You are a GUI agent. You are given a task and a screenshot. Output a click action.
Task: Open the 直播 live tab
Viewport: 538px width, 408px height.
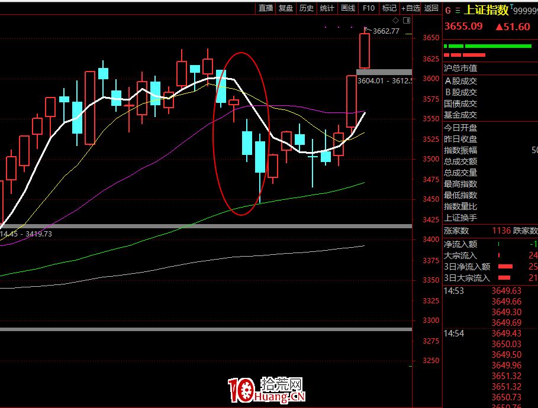tap(266, 8)
